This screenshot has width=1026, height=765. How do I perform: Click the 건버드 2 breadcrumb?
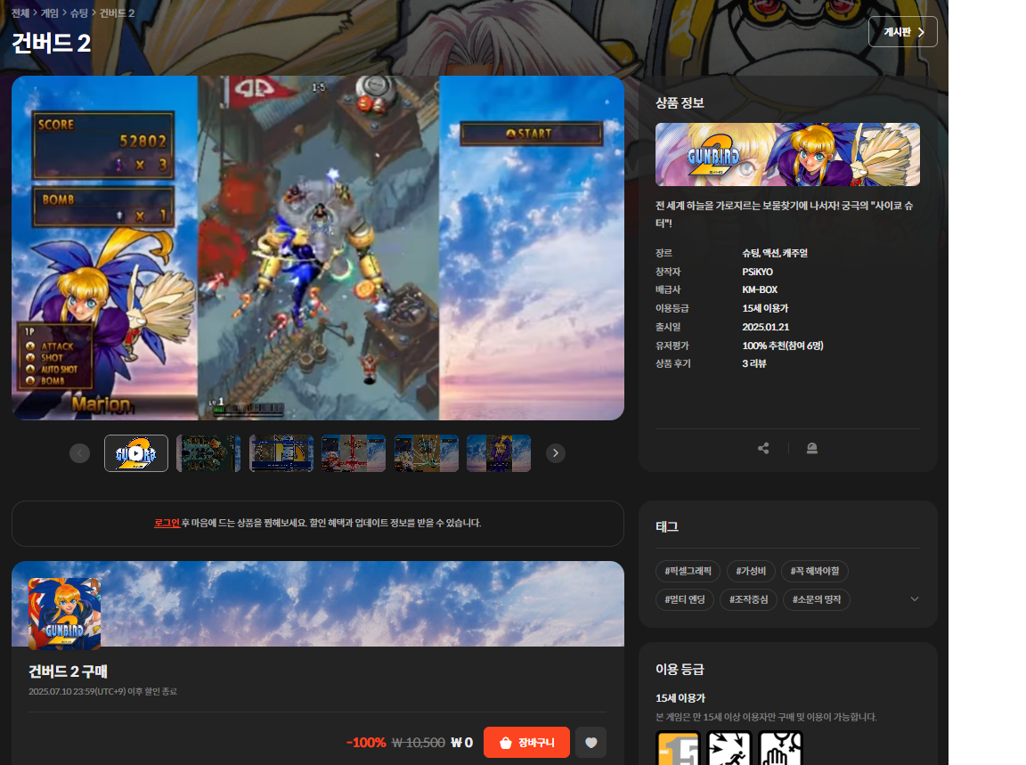(118, 12)
